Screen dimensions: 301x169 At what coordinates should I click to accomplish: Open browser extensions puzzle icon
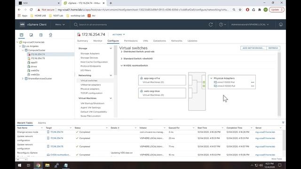click(x=260, y=9)
